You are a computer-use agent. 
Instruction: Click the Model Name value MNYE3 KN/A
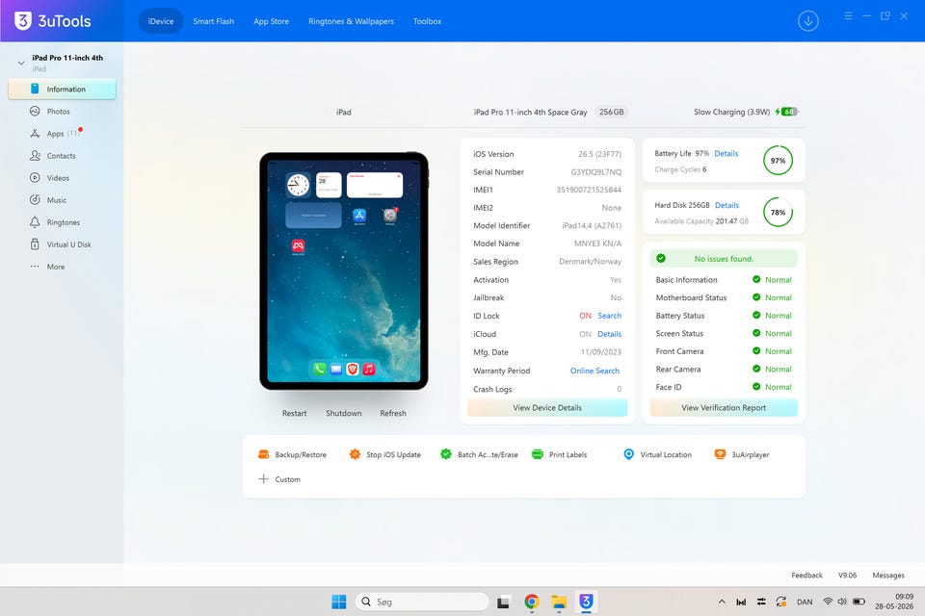point(597,244)
